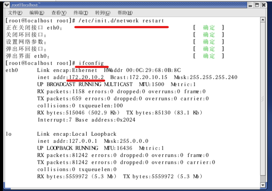Minimize the terminal window

point(250,5)
